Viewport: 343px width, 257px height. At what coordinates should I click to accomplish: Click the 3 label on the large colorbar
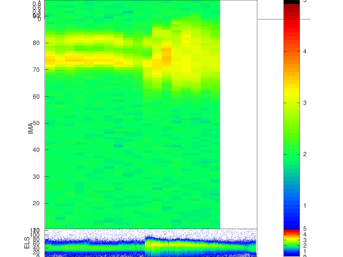tap(305, 103)
